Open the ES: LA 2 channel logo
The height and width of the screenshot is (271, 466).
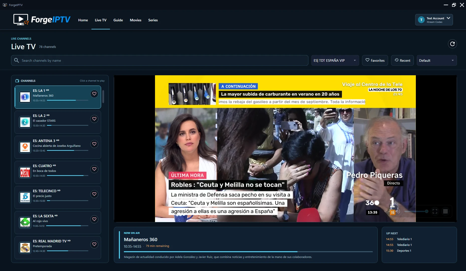(25, 122)
